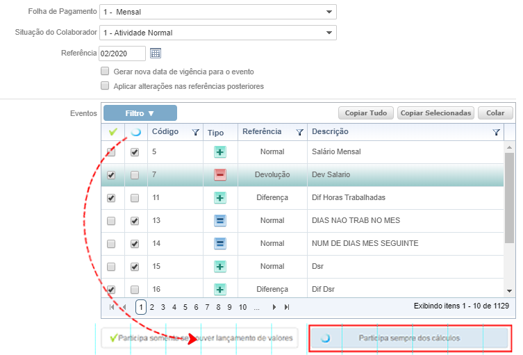Click the Copiar Selecionadas button

pyautogui.click(x=436, y=113)
